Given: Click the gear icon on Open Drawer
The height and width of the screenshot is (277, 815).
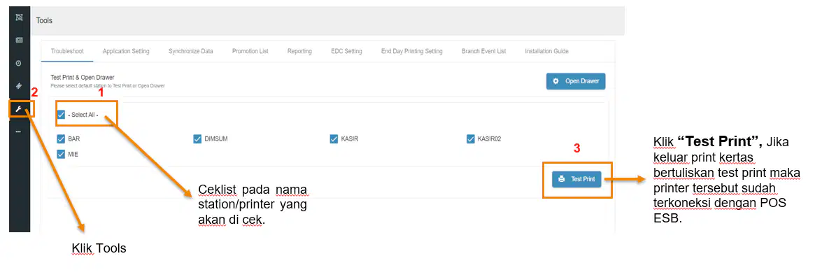Looking at the screenshot, I should 555,82.
